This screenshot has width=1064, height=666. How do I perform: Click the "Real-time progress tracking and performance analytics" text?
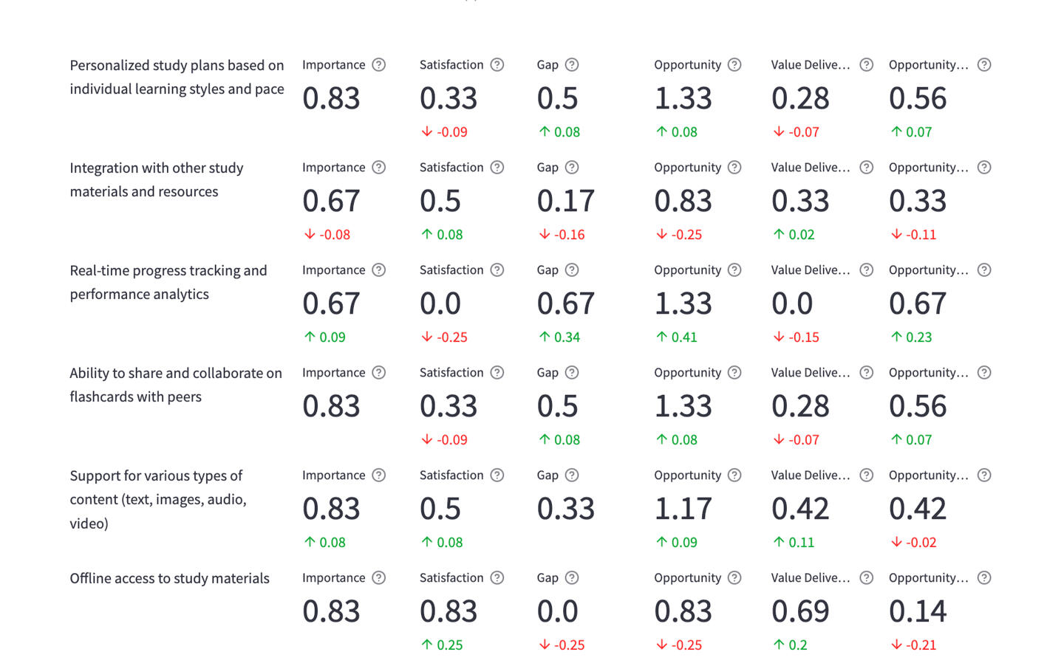168,283
